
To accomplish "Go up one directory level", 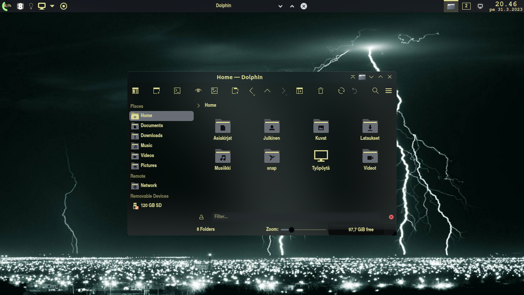I will point(267,91).
